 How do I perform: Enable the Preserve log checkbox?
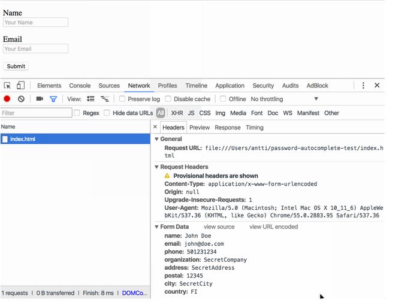(x=122, y=99)
